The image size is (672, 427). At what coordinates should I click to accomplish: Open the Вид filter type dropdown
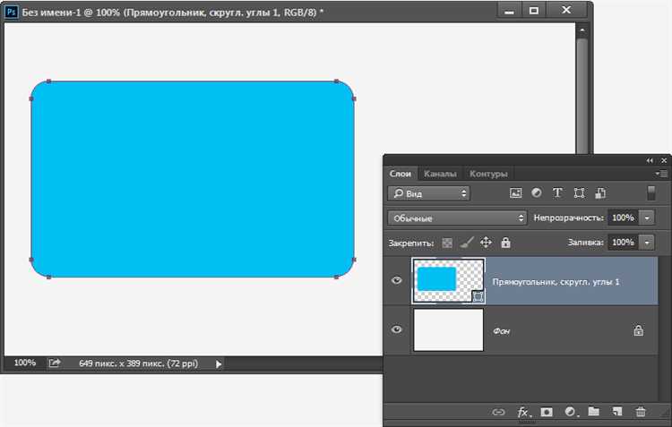pyautogui.click(x=429, y=192)
